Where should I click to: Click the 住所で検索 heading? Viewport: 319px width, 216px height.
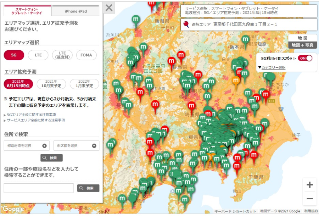pyautogui.click(x=16, y=134)
